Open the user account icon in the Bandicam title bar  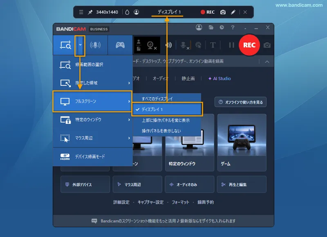coord(199,27)
